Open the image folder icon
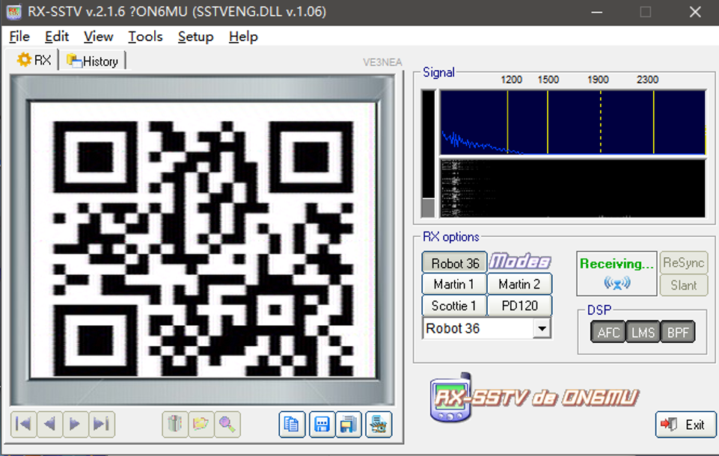This screenshot has width=719, height=456. tap(201, 425)
